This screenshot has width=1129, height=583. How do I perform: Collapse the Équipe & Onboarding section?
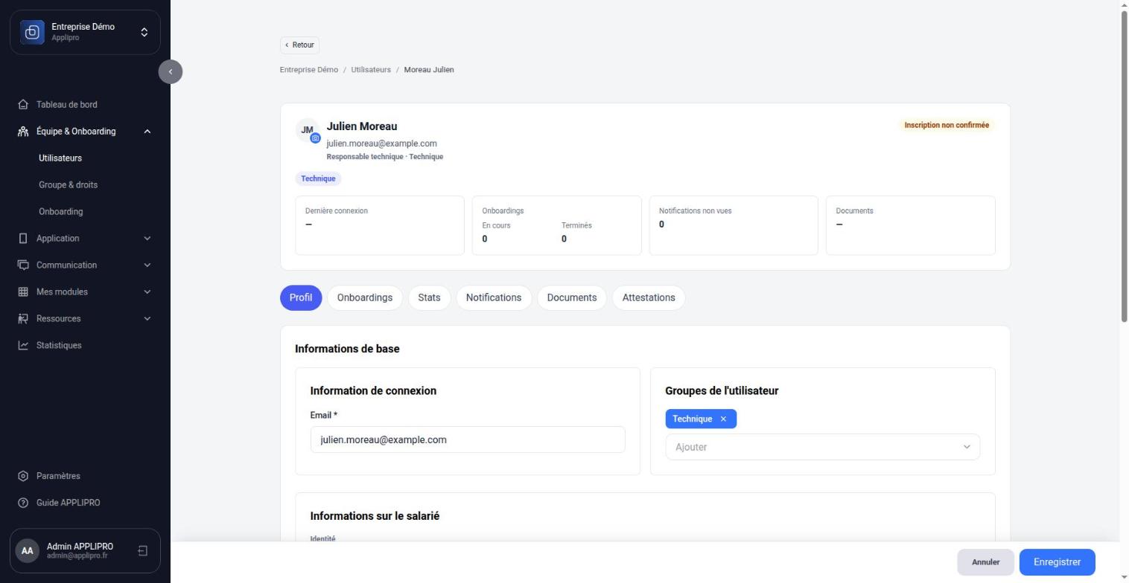pos(147,132)
